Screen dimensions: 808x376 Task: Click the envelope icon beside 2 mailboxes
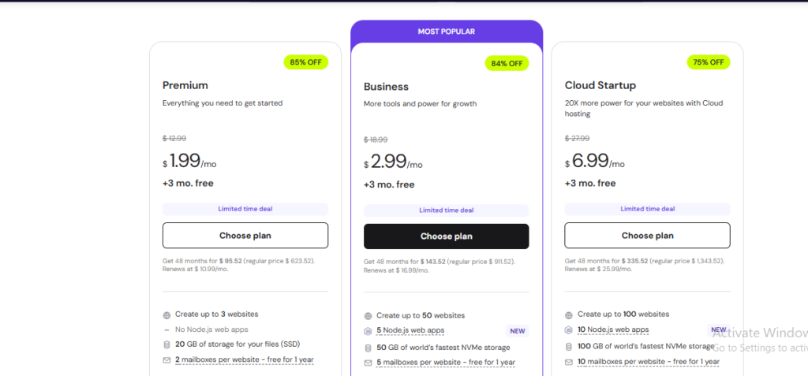tap(166, 360)
